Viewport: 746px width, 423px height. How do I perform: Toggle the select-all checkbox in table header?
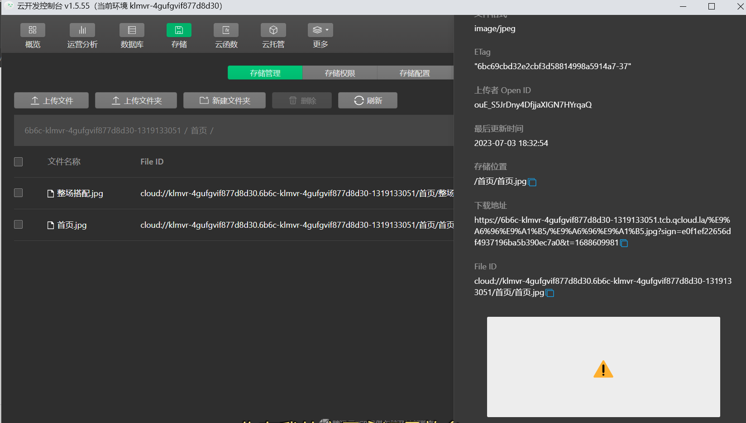click(x=18, y=162)
